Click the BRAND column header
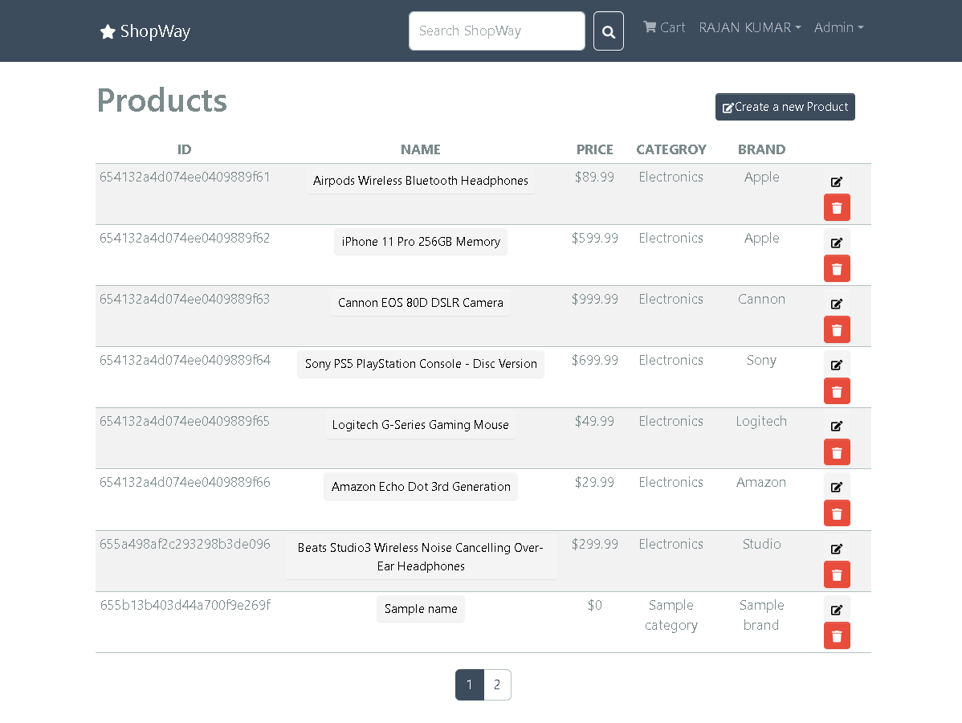The width and height of the screenshot is (962, 723). point(761,149)
